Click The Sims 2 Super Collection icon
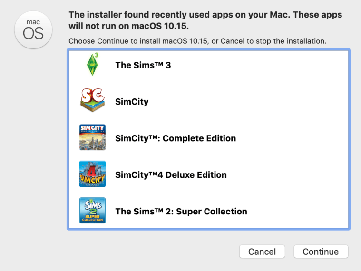Screen dimensions: 361x271 coord(92,211)
